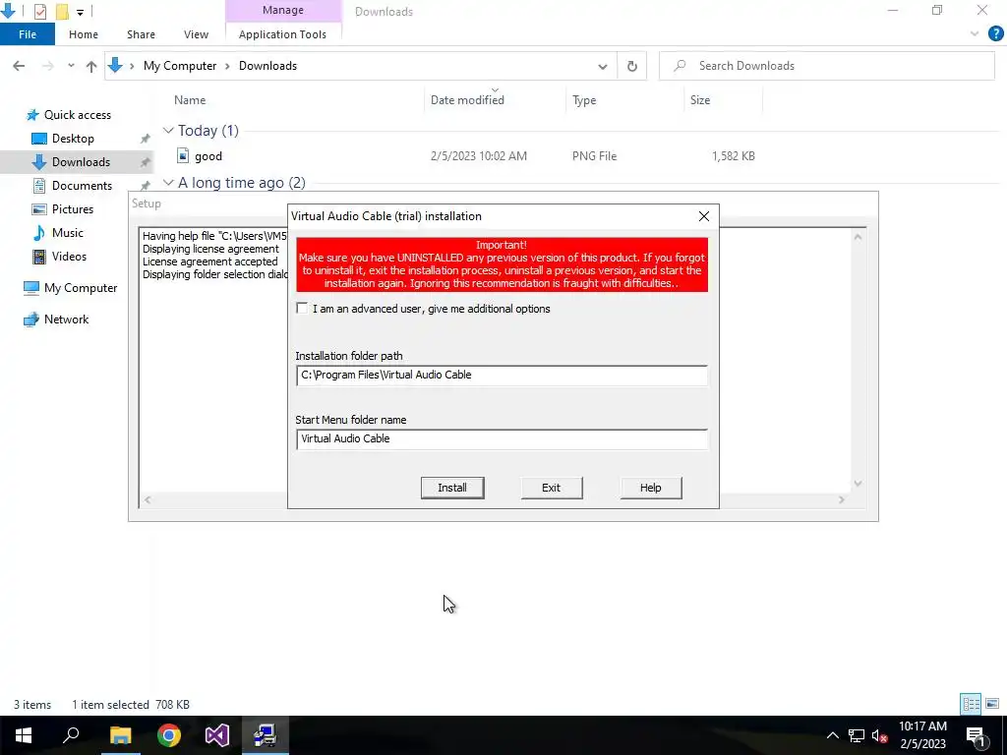Click left arrow of Setup log horizontal scrollbar

[x=148, y=499]
